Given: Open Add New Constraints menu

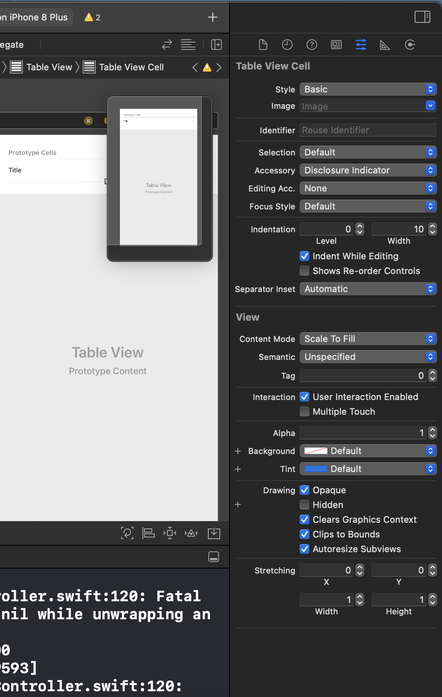Looking at the screenshot, I should (x=169, y=533).
